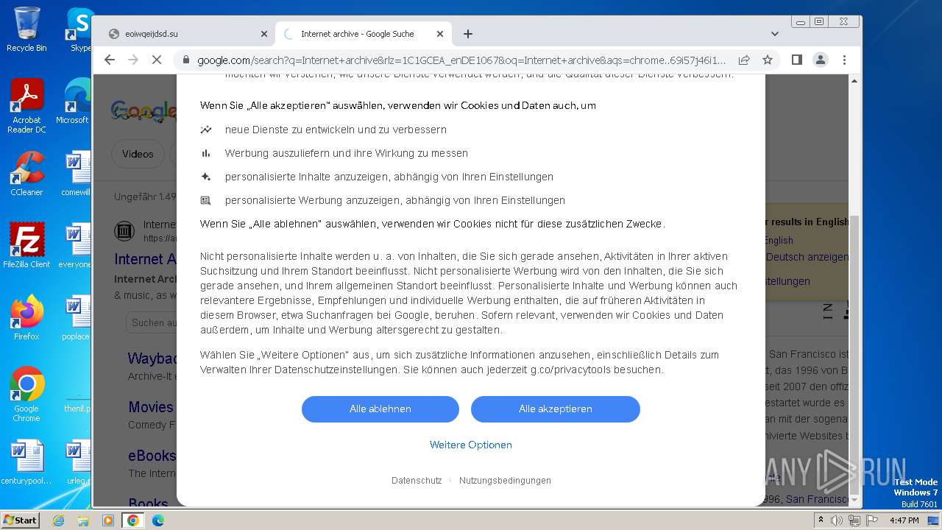Bookmark this page with the star icon
Screen dimensions: 942x530
click(x=768, y=60)
